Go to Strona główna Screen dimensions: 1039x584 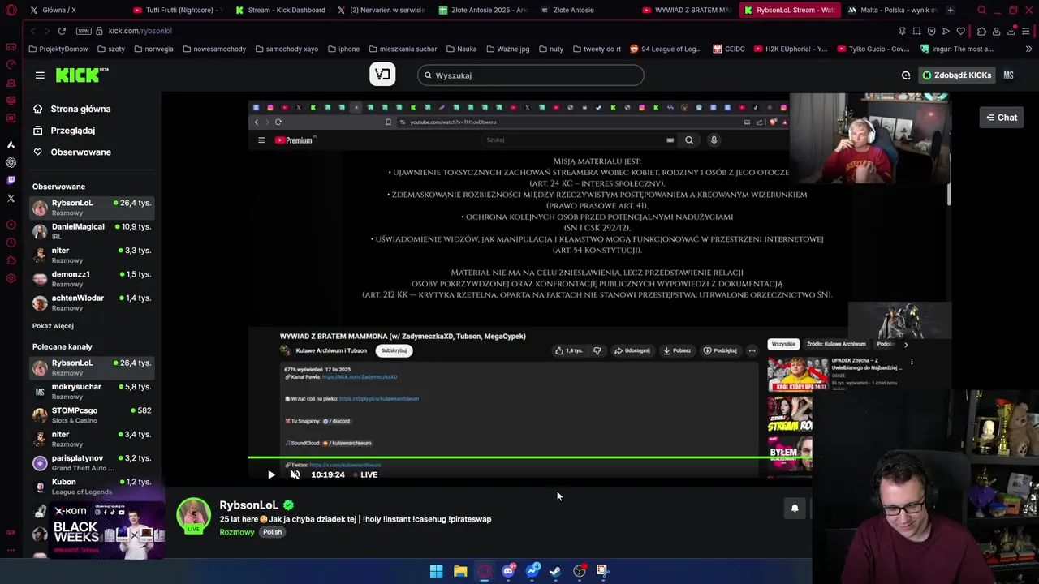pos(80,109)
